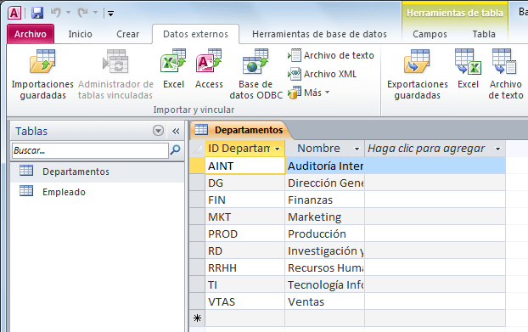Collapse the navigation pane with chevrons
This screenshot has width=528, height=332.
pyautogui.click(x=176, y=131)
